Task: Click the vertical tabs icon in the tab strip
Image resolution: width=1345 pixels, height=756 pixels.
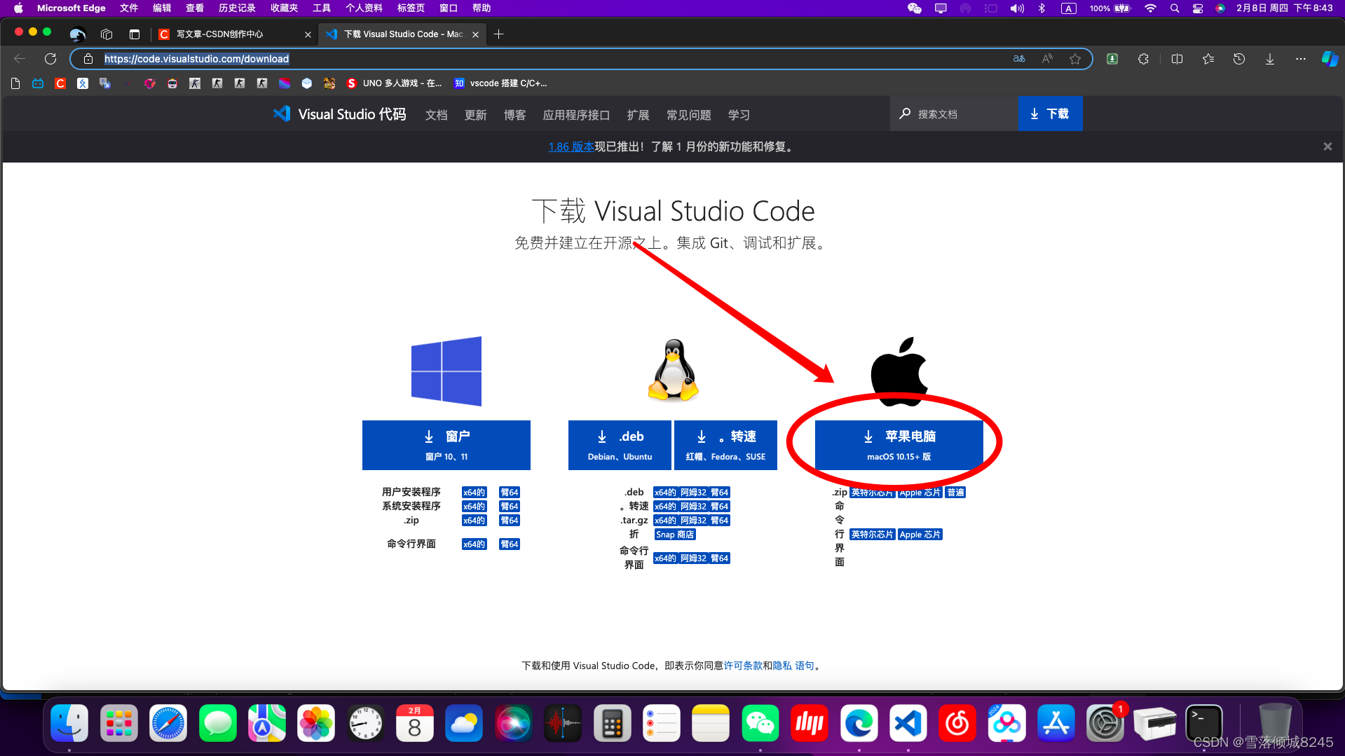Action: click(135, 34)
